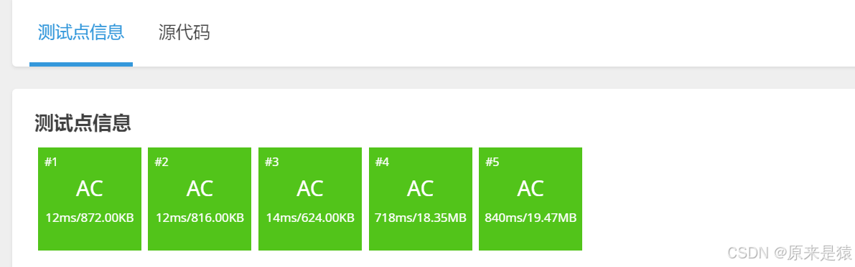Image resolution: width=855 pixels, height=267 pixels.
Task: Open test case #3 tile showing 14ms/624.00KB
Action: pyautogui.click(x=309, y=199)
